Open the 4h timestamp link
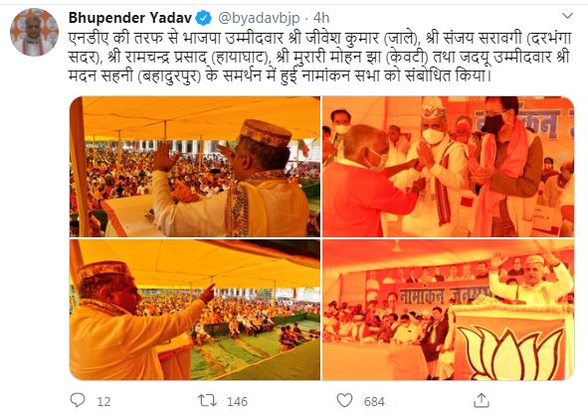This screenshot has height=419, width=588. pyautogui.click(x=321, y=18)
